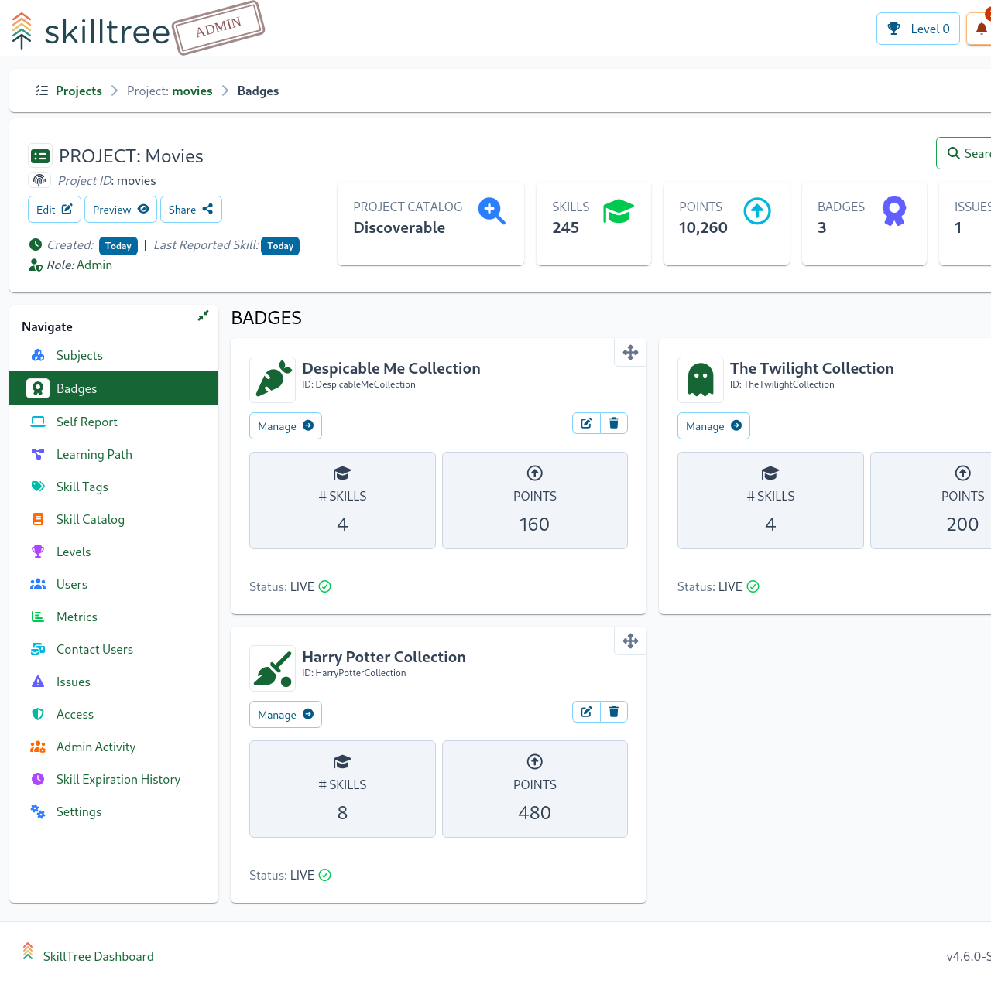The height and width of the screenshot is (984, 991).
Task: Open Self Report page
Action: pyautogui.click(x=114, y=422)
